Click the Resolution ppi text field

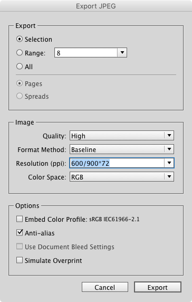coord(117,163)
